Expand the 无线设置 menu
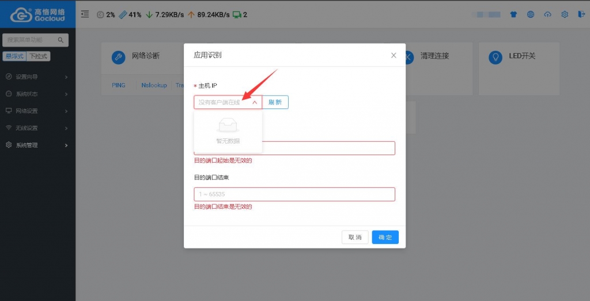The image size is (590, 301). click(x=37, y=128)
